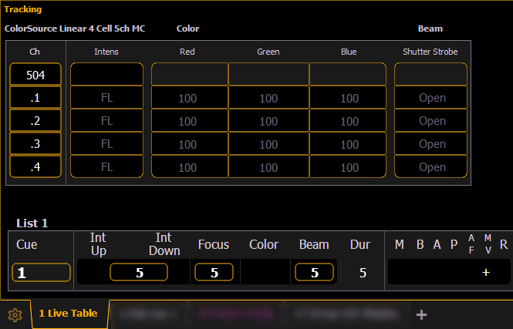
Task: Select cell .4 in channel column
Action: pyautogui.click(x=35, y=167)
